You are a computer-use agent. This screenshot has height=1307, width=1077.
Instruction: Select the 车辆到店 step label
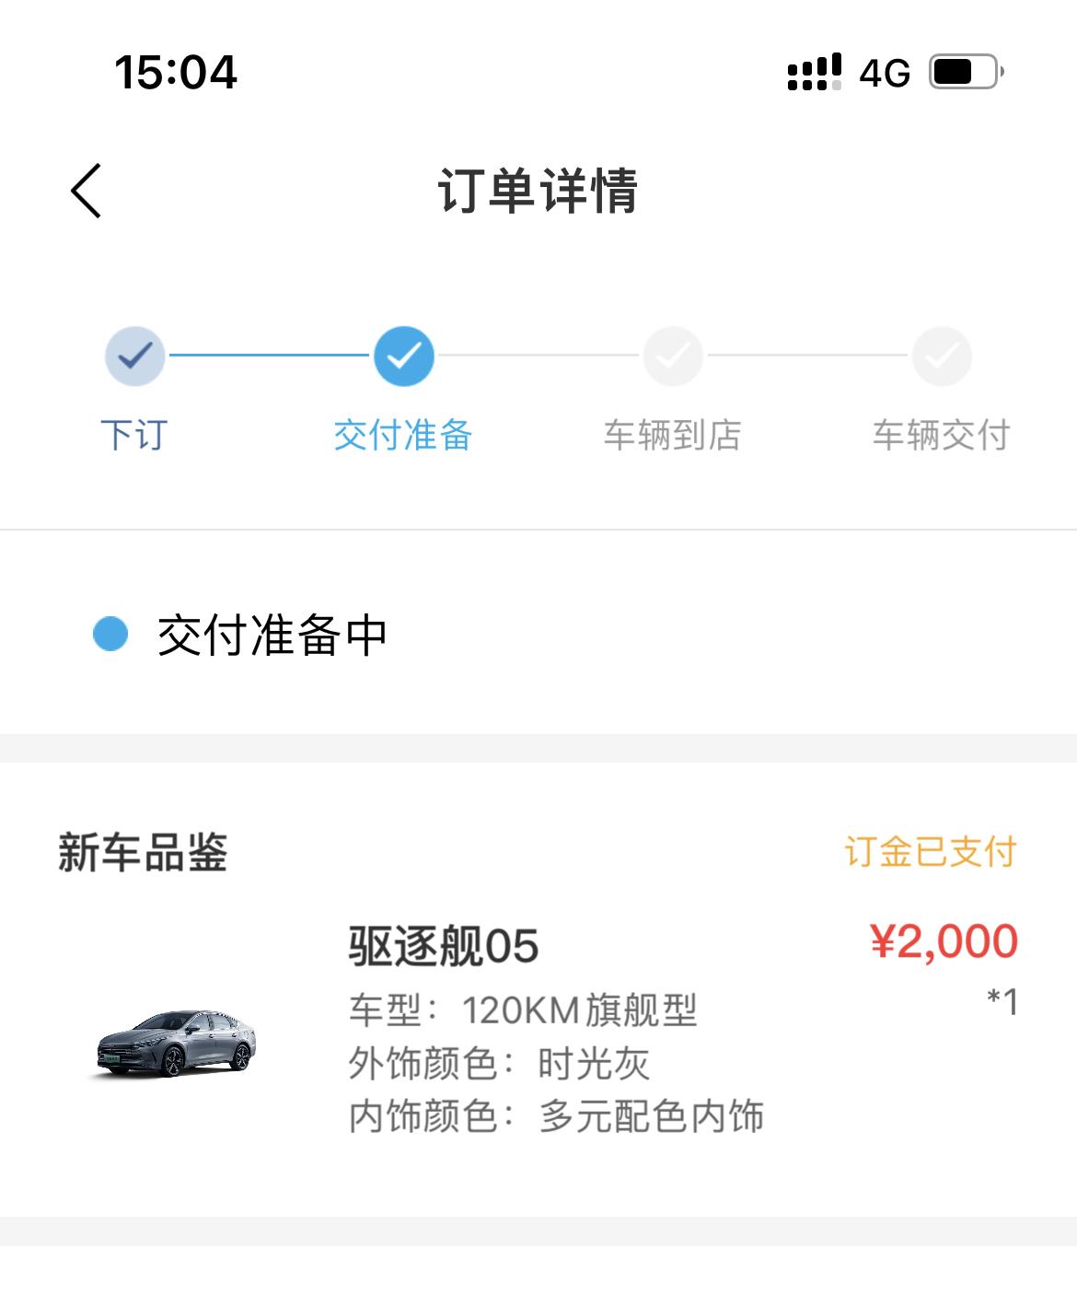672,435
